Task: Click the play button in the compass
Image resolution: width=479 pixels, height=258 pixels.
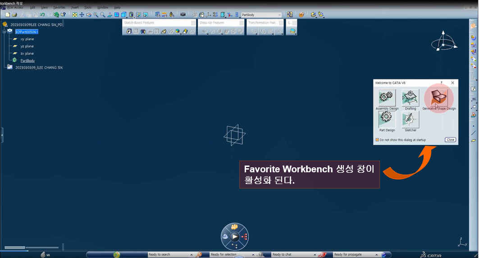Action: tap(234, 236)
